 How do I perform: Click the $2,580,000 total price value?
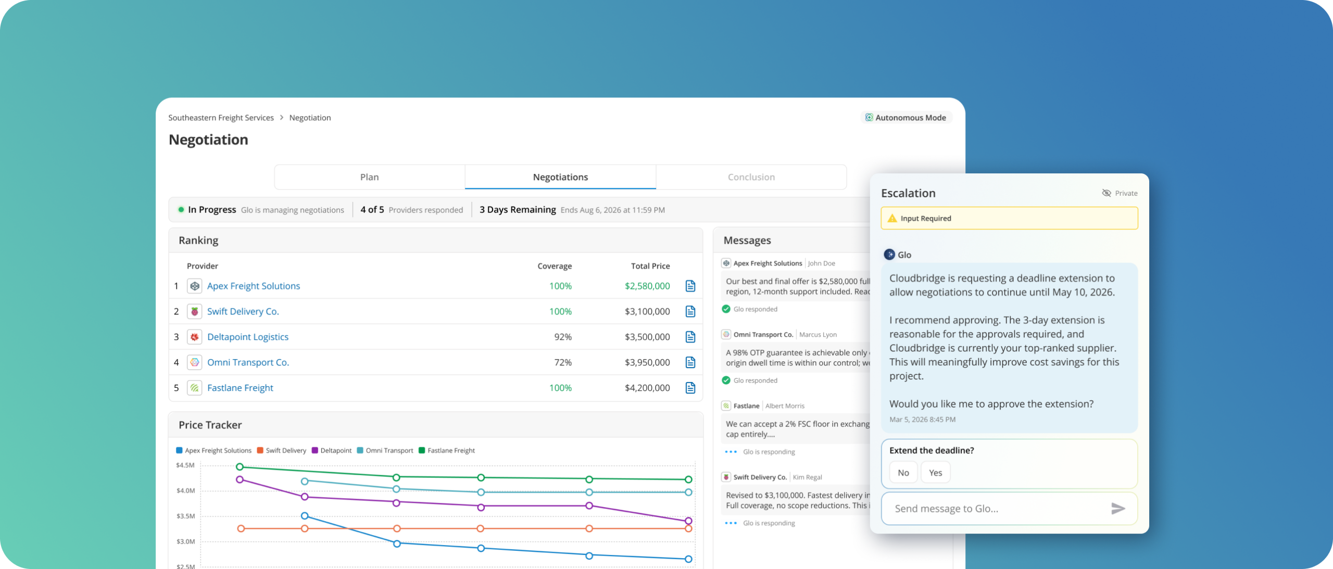pyautogui.click(x=647, y=286)
